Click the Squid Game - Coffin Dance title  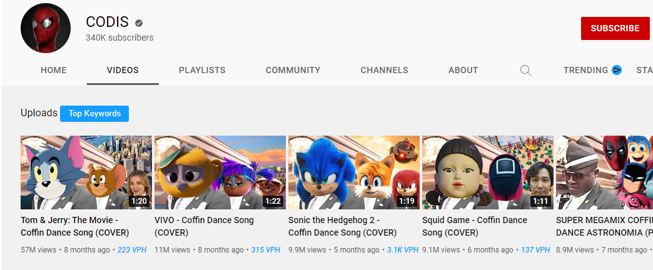coord(475,226)
